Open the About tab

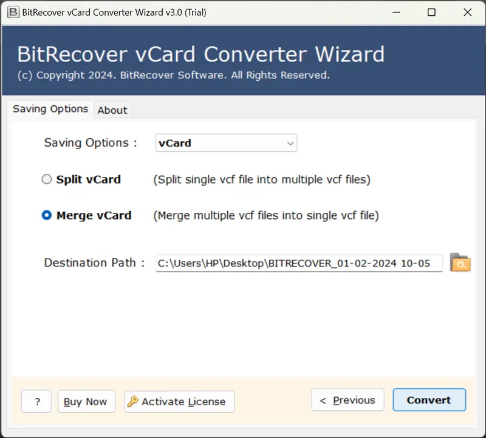(x=112, y=110)
